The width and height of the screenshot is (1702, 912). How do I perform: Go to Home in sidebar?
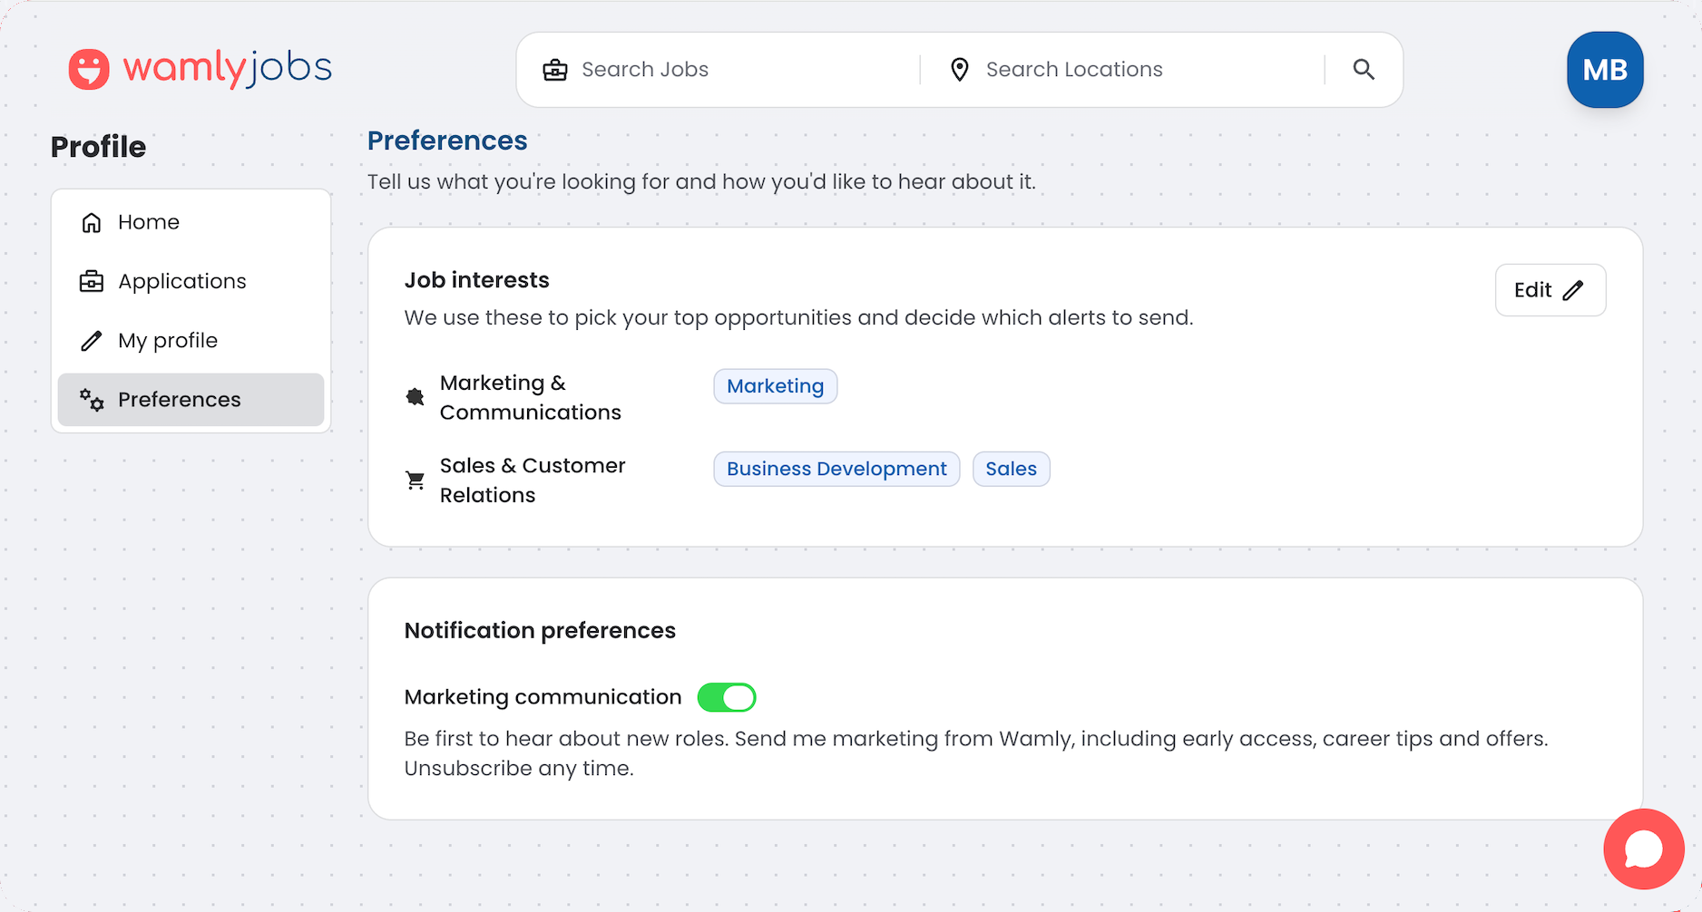[x=191, y=222]
